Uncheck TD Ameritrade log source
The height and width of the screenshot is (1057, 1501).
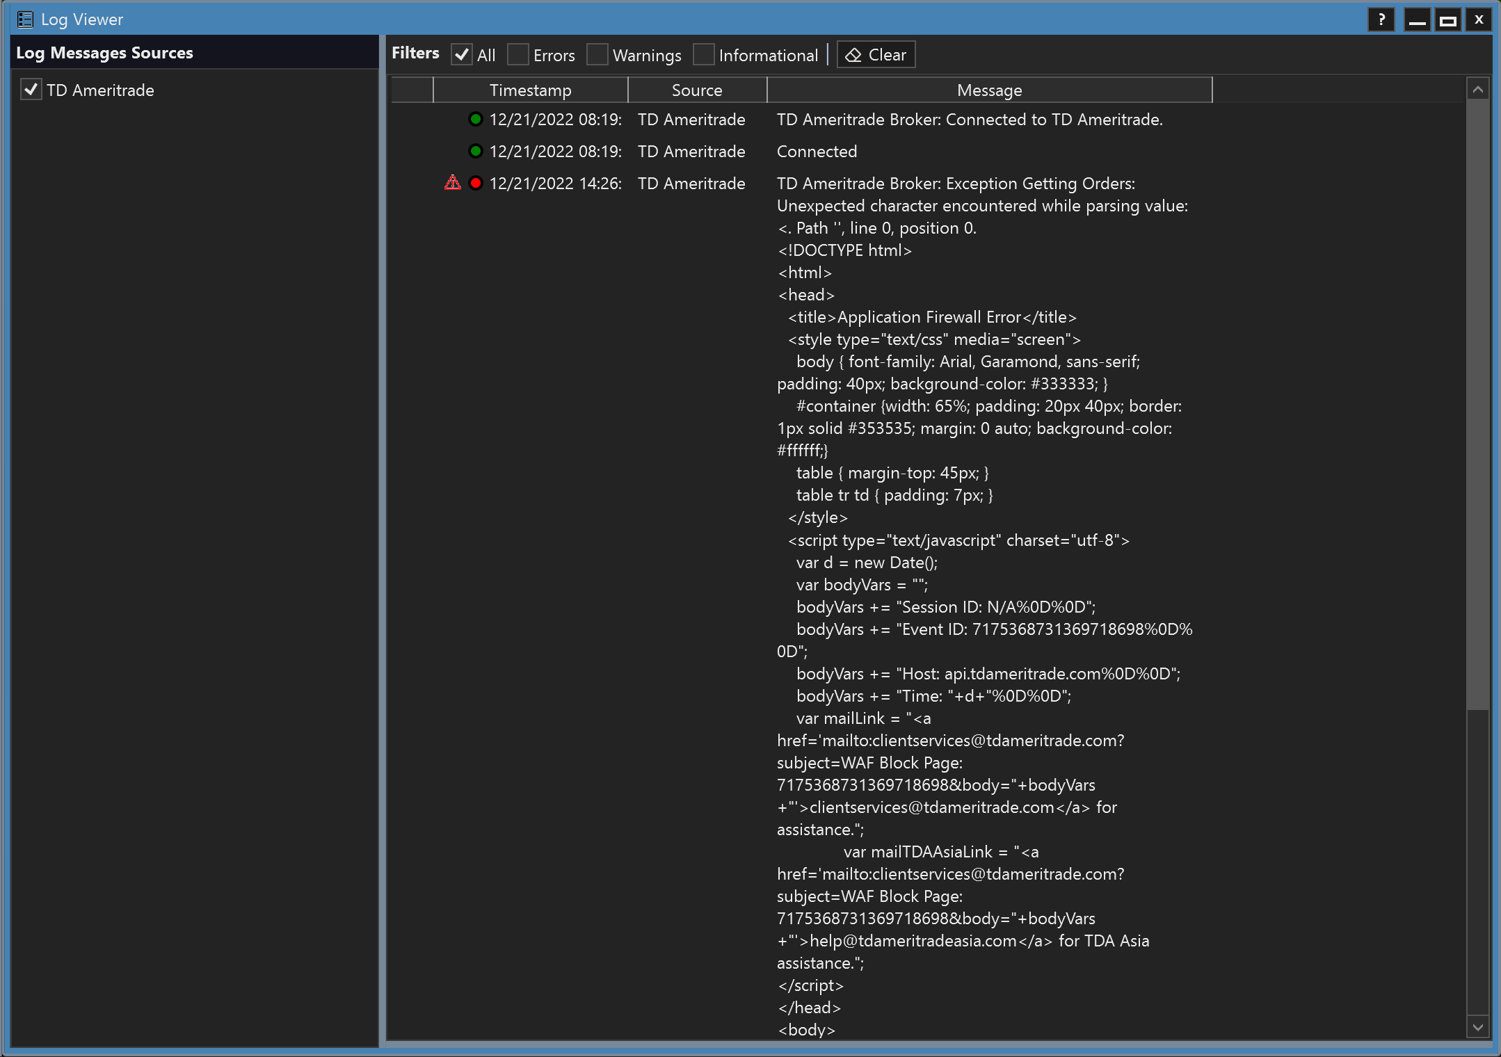(x=31, y=90)
